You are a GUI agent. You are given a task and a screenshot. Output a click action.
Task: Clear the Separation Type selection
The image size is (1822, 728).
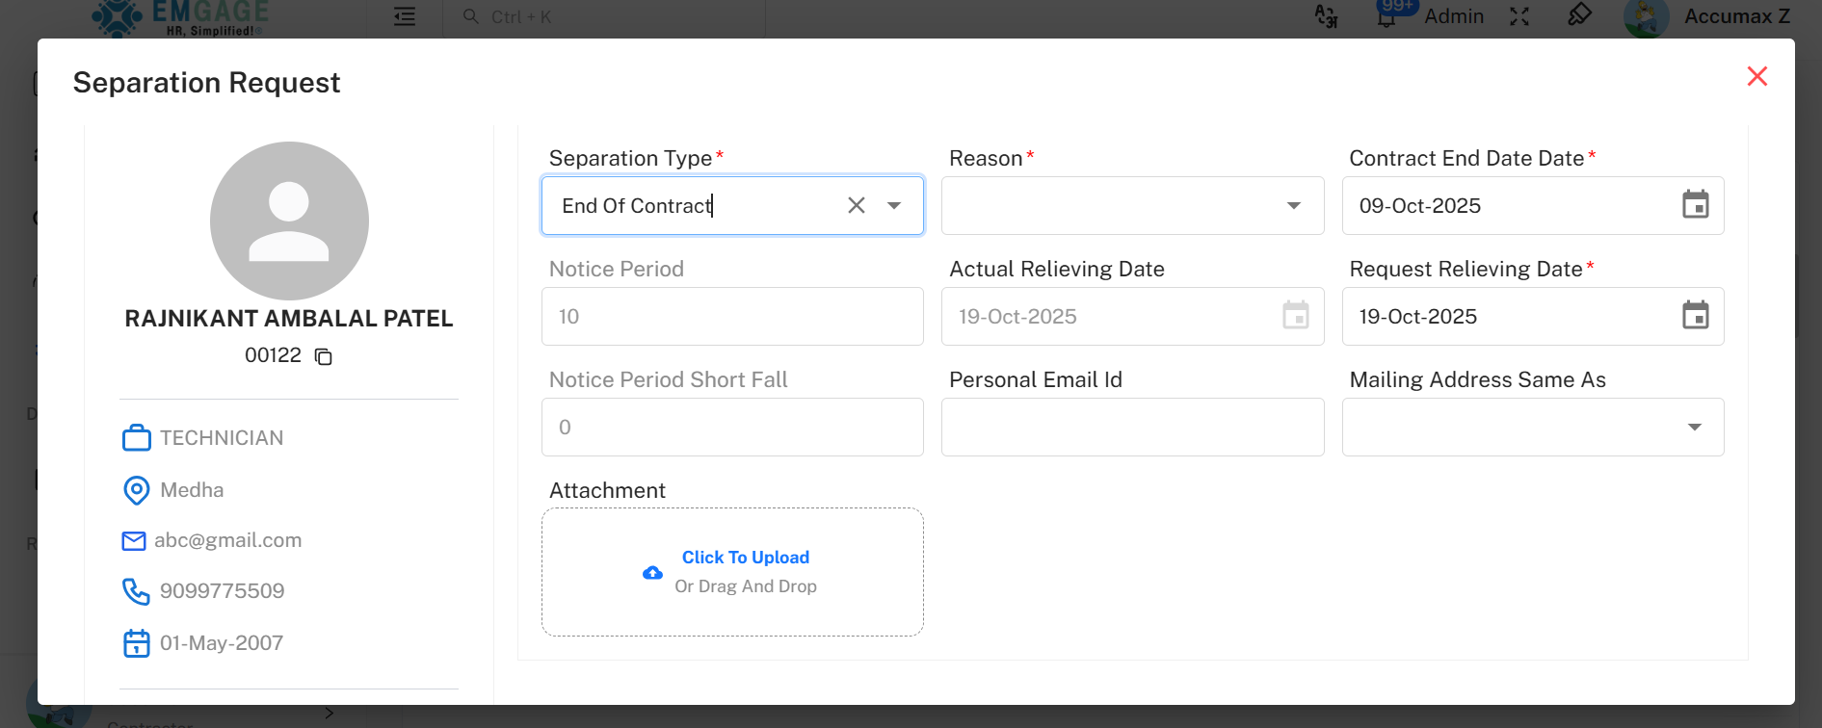point(856,205)
